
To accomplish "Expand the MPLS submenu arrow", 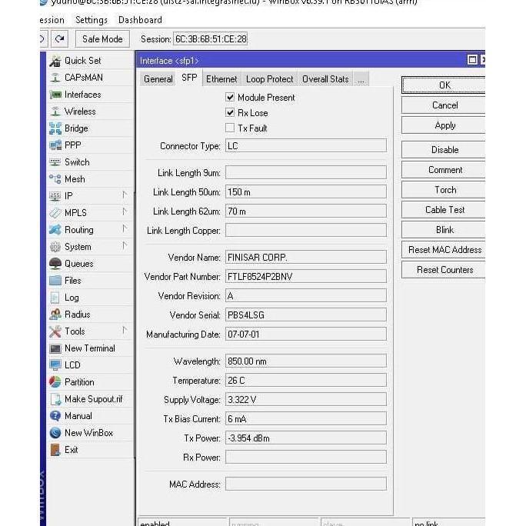I will (125, 212).
